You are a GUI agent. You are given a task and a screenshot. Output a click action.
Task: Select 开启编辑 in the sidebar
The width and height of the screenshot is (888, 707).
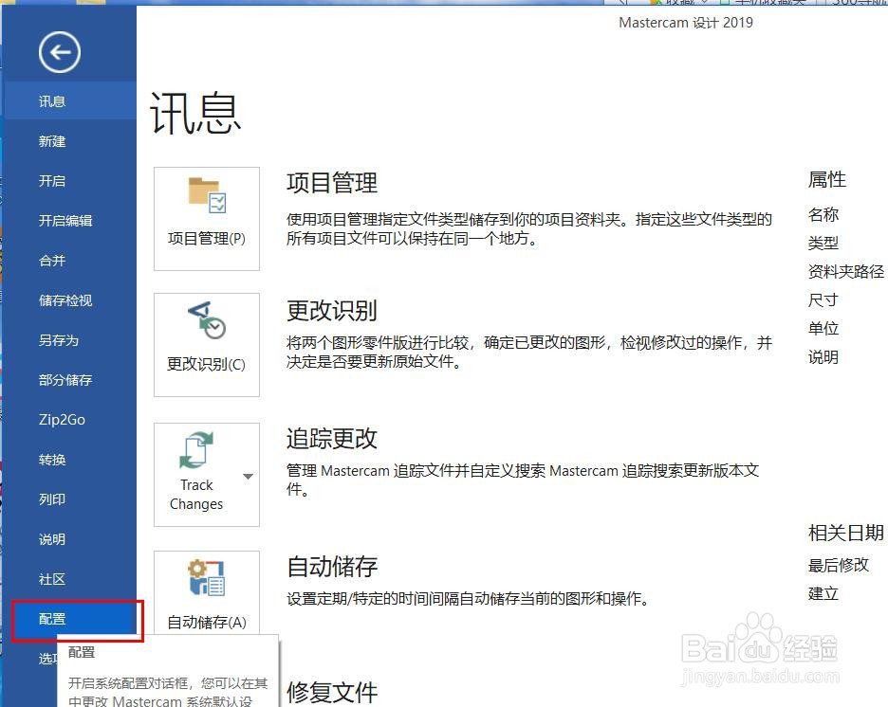(69, 221)
